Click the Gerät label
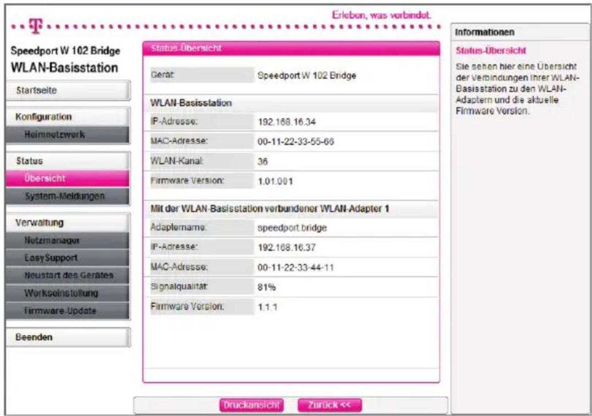The image size is (592, 416). pos(162,75)
